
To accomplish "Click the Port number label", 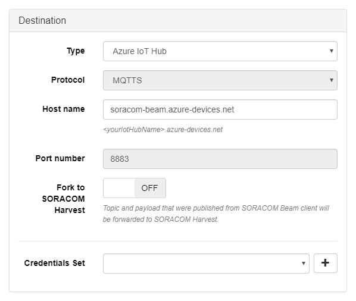I will 60,158.
